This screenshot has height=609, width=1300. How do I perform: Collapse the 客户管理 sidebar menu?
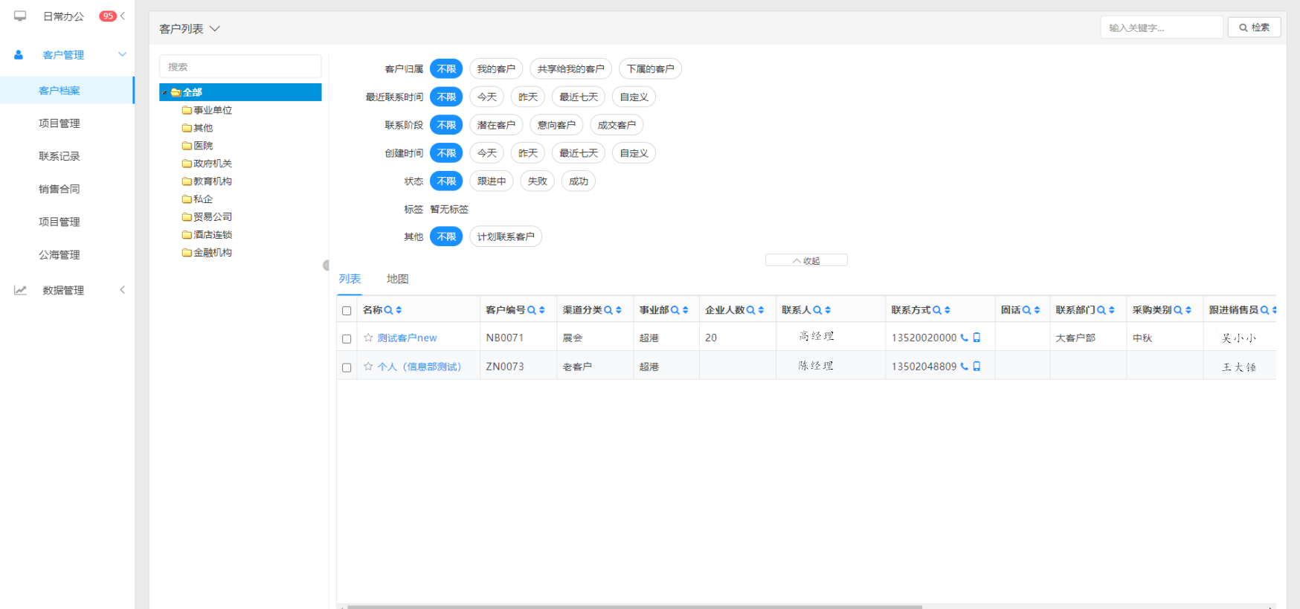[123, 54]
